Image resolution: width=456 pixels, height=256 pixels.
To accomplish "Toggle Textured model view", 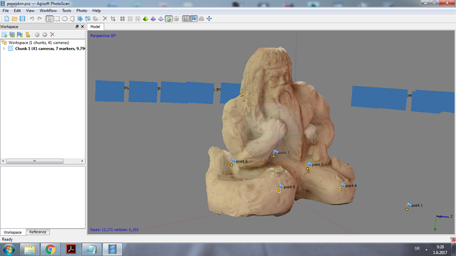I will [169, 19].
